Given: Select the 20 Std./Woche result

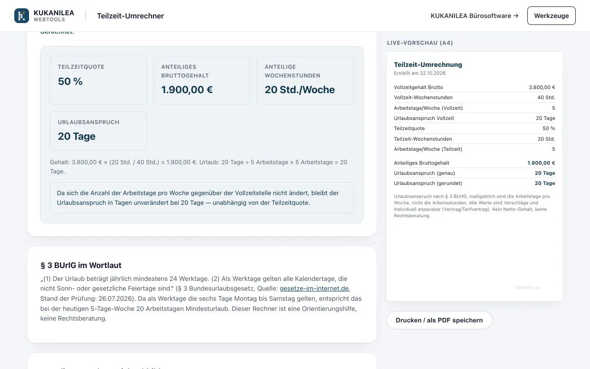Looking at the screenshot, I should tap(300, 90).
